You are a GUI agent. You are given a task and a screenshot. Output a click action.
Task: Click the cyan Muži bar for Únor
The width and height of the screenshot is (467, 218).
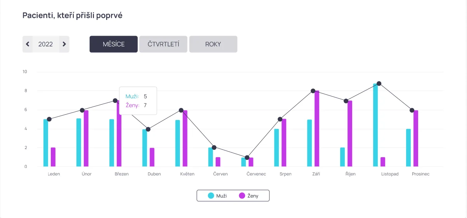pos(79,142)
